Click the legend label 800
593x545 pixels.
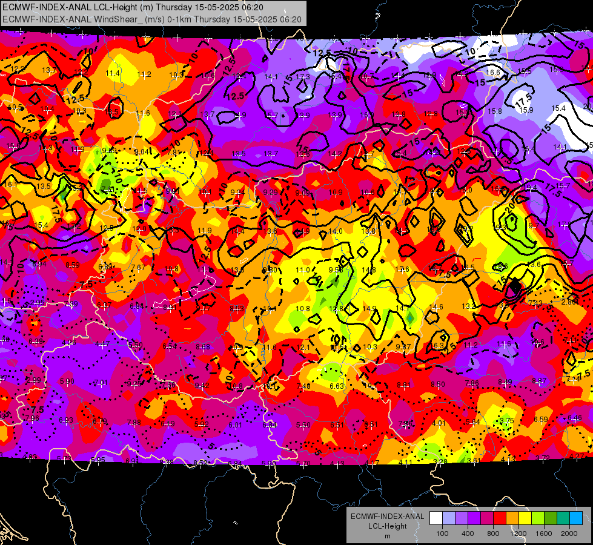tap(493, 533)
